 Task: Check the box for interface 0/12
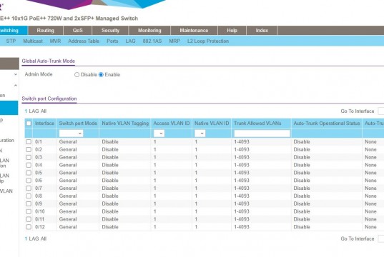pos(29,227)
